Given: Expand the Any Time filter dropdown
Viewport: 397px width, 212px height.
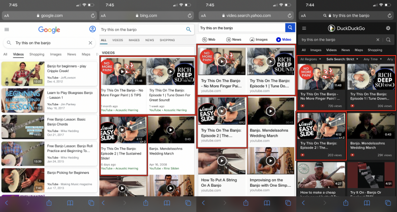Looking at the screenshot, I should pyautogui.click(x=373, y=60).
